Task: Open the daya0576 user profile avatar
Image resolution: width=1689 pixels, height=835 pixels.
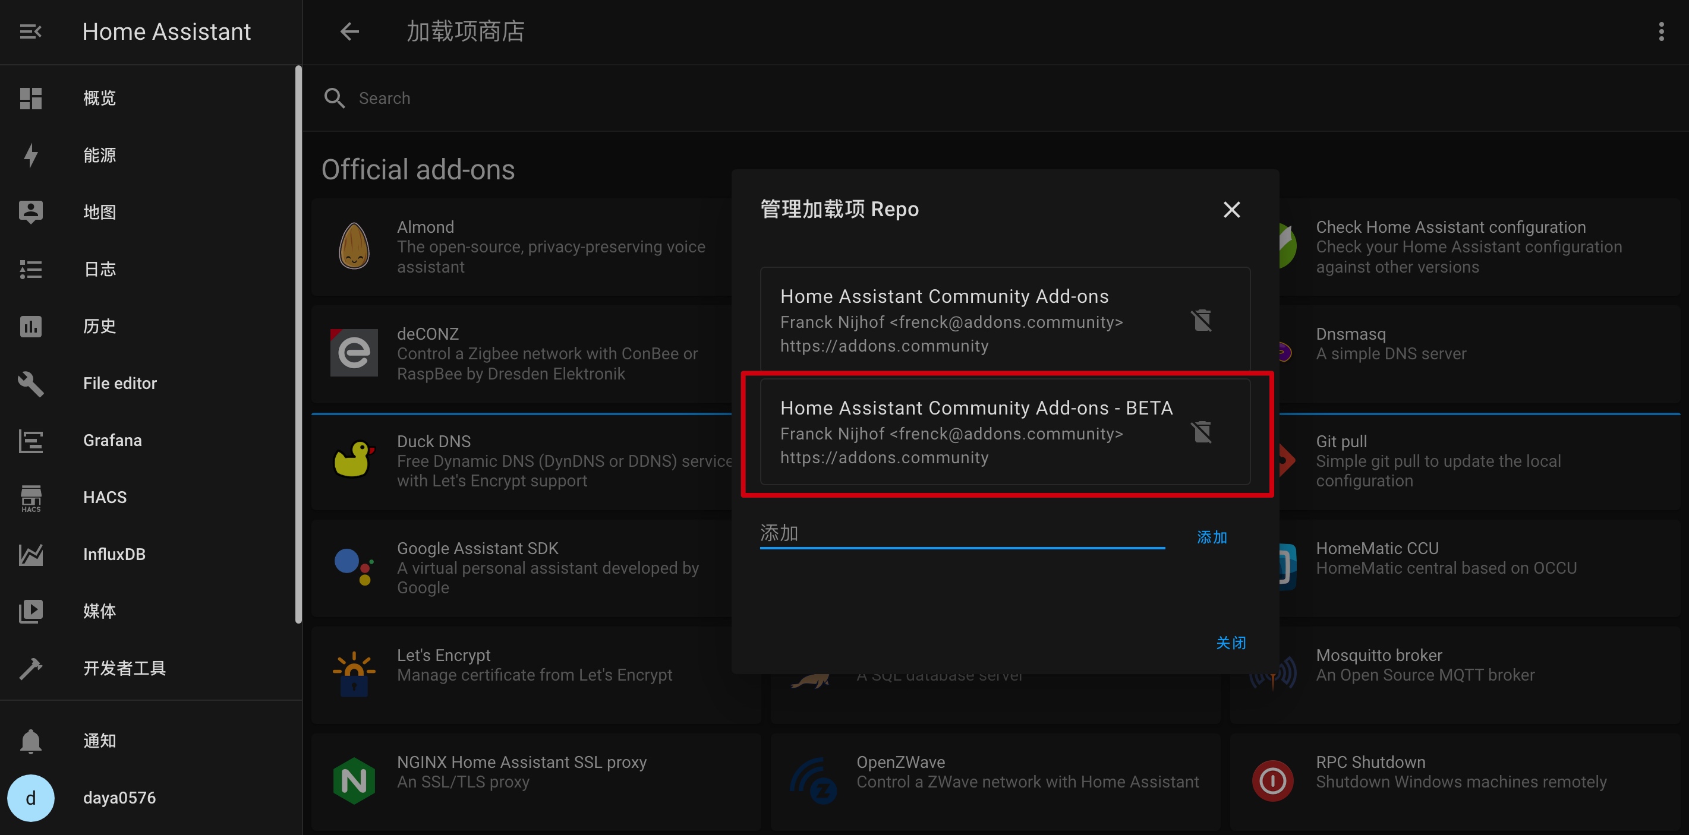Action: [30, 798]
